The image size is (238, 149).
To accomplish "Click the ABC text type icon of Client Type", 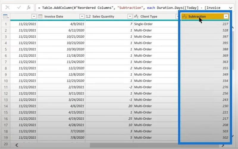I will (x=136, y=16).
